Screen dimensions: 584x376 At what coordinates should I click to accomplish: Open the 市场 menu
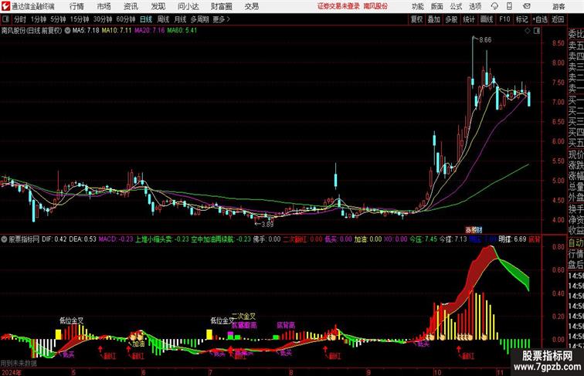coord(104,6)
